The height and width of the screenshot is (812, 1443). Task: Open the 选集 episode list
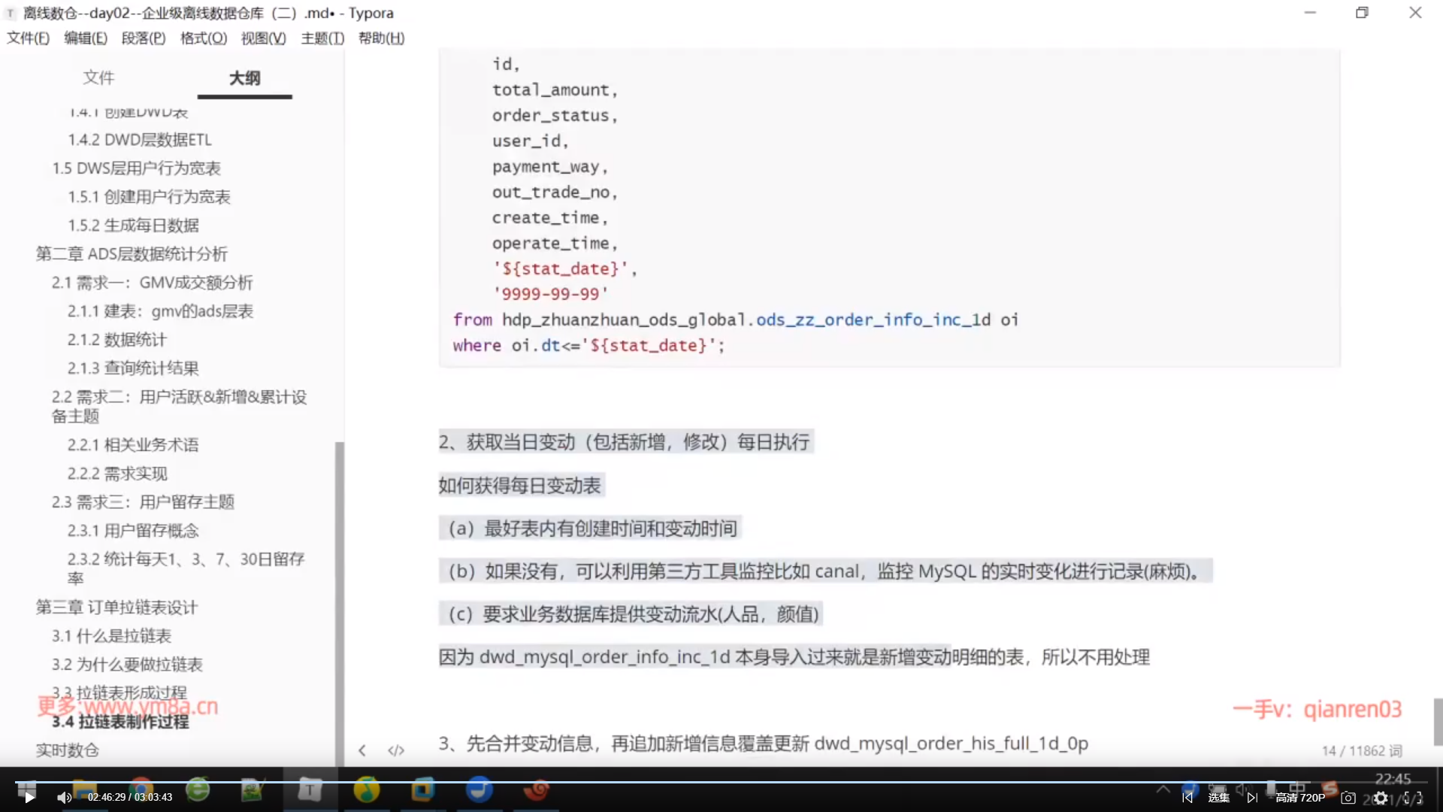(1219, 798)
